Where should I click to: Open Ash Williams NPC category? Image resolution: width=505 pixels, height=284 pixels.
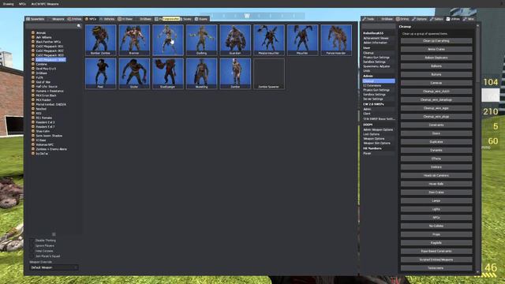43,37
